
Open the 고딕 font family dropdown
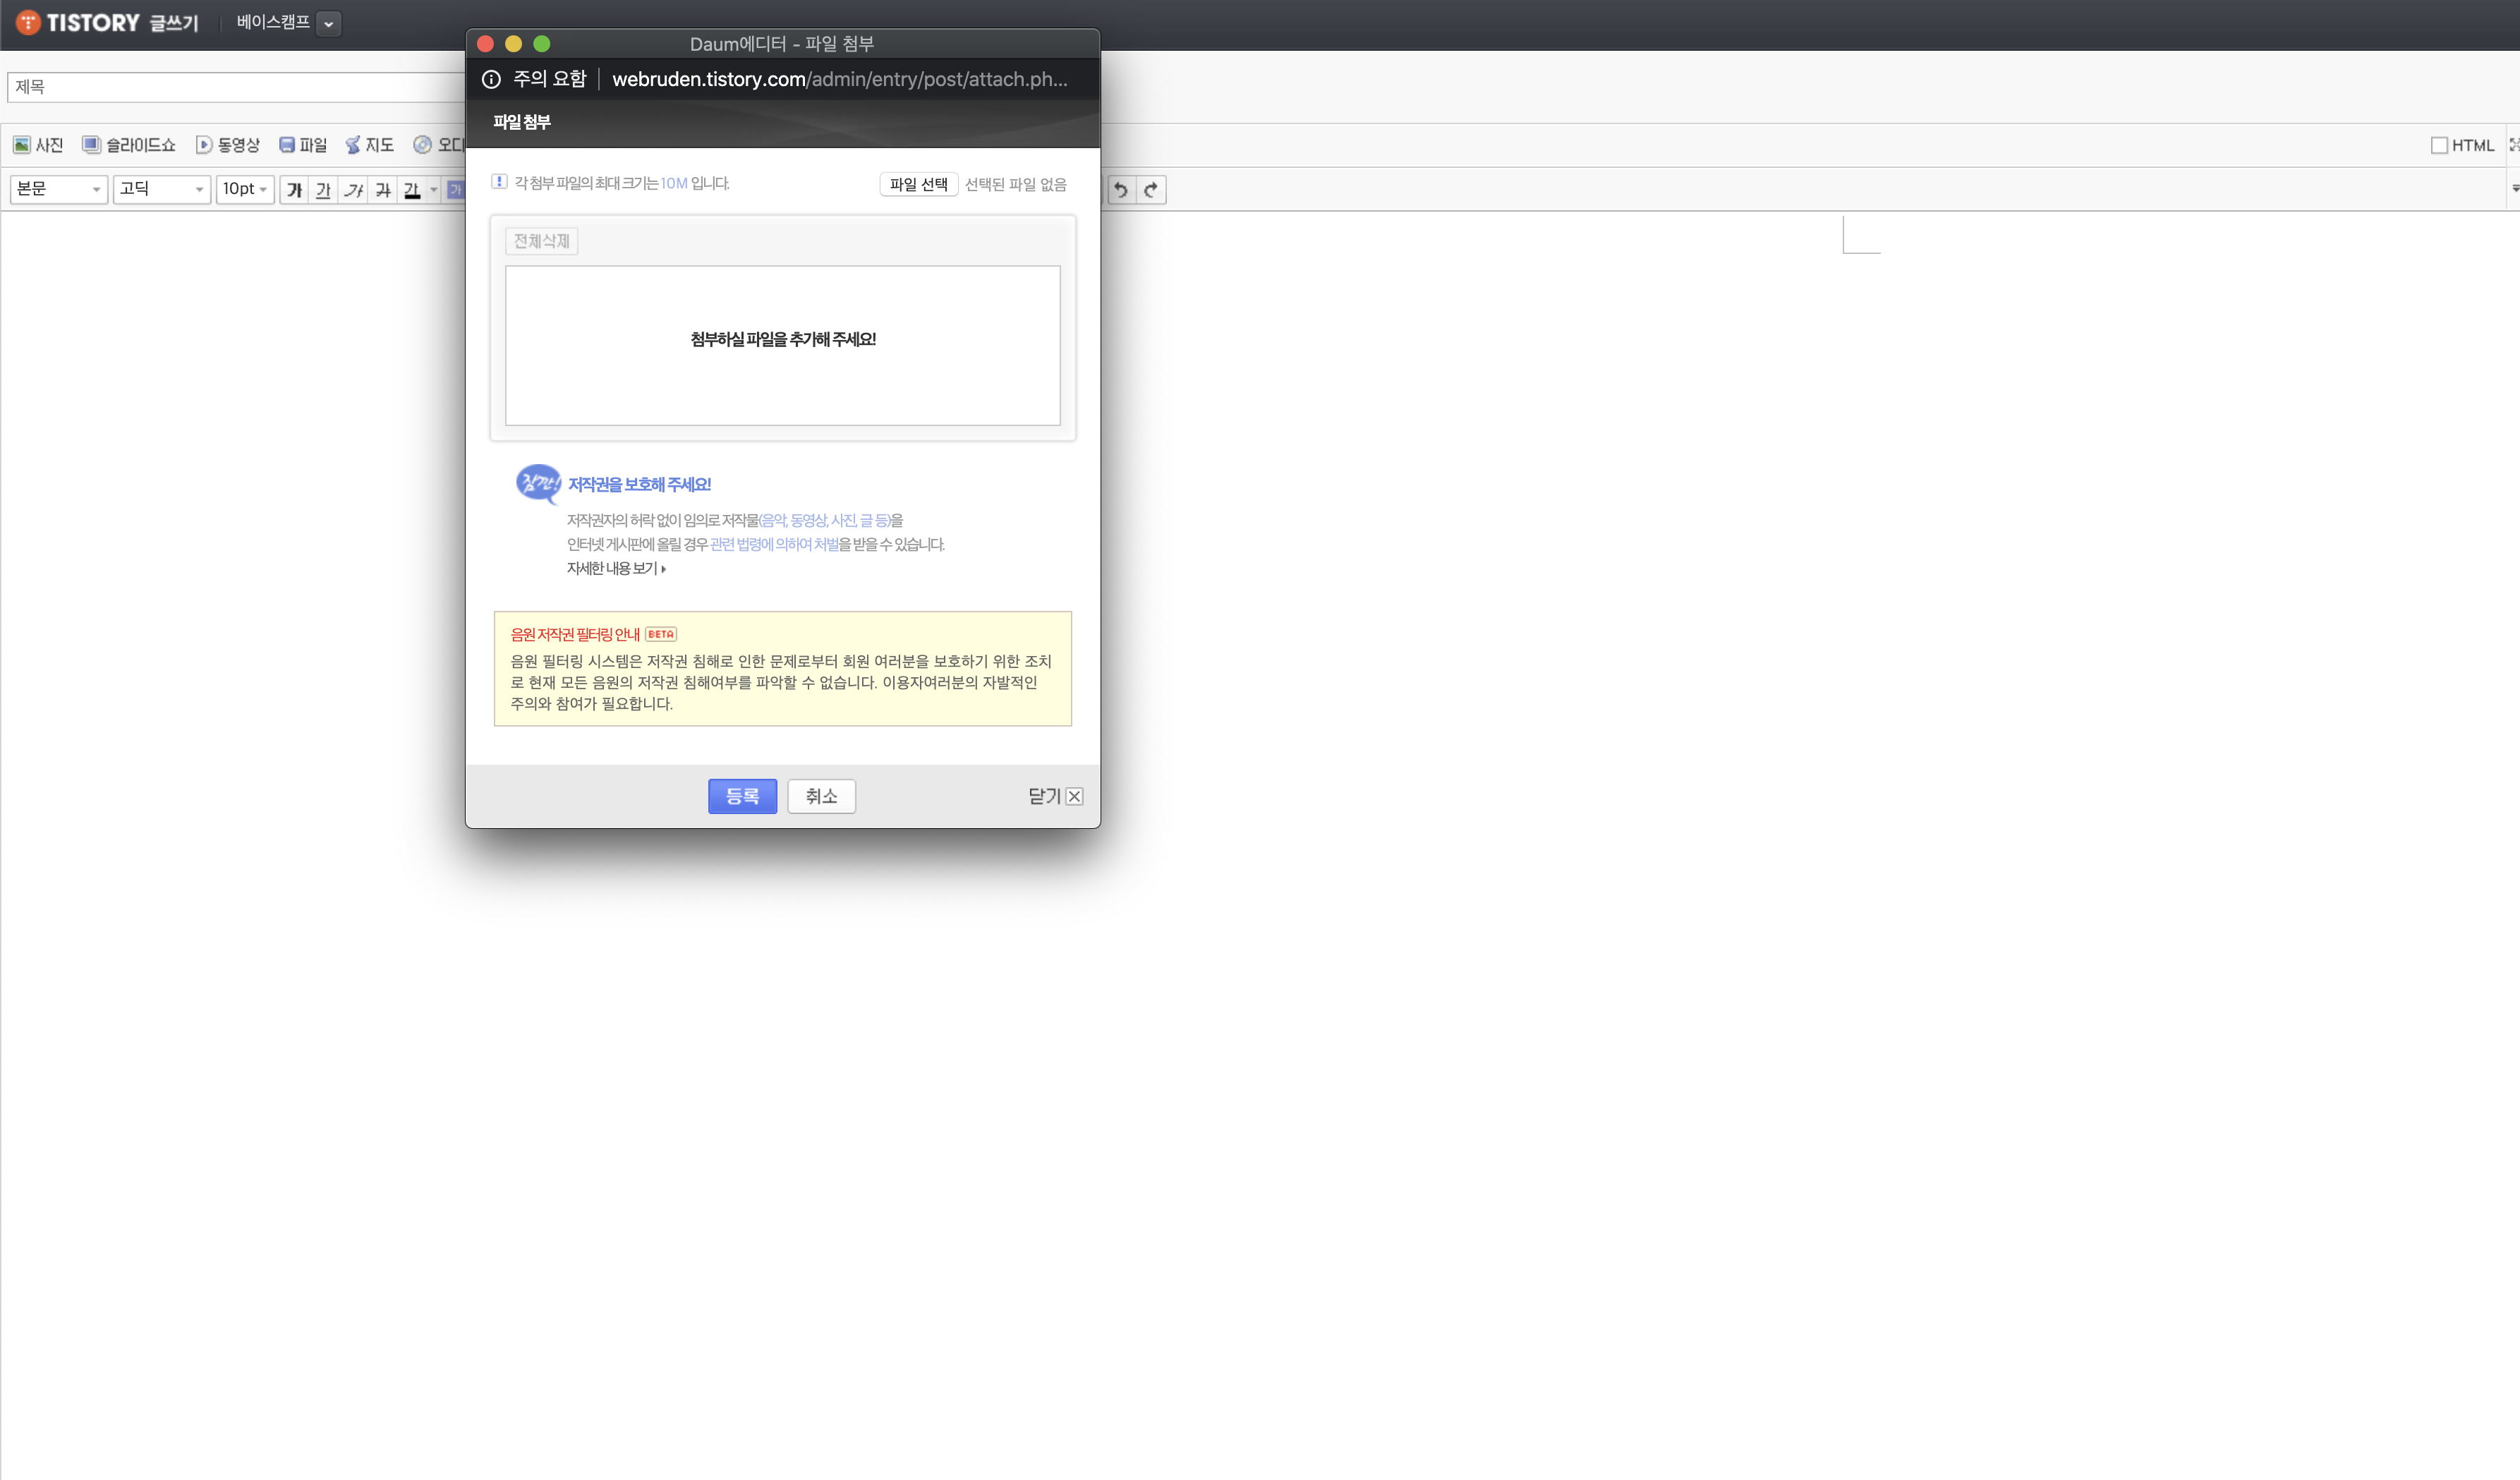click(x=161, y=189)
